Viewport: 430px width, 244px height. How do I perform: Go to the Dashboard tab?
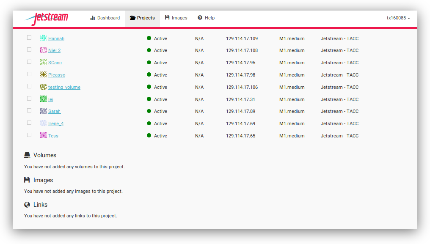(105, 18)
